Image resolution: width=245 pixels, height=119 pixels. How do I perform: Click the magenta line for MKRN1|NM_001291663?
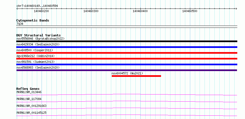coord(127,108)
